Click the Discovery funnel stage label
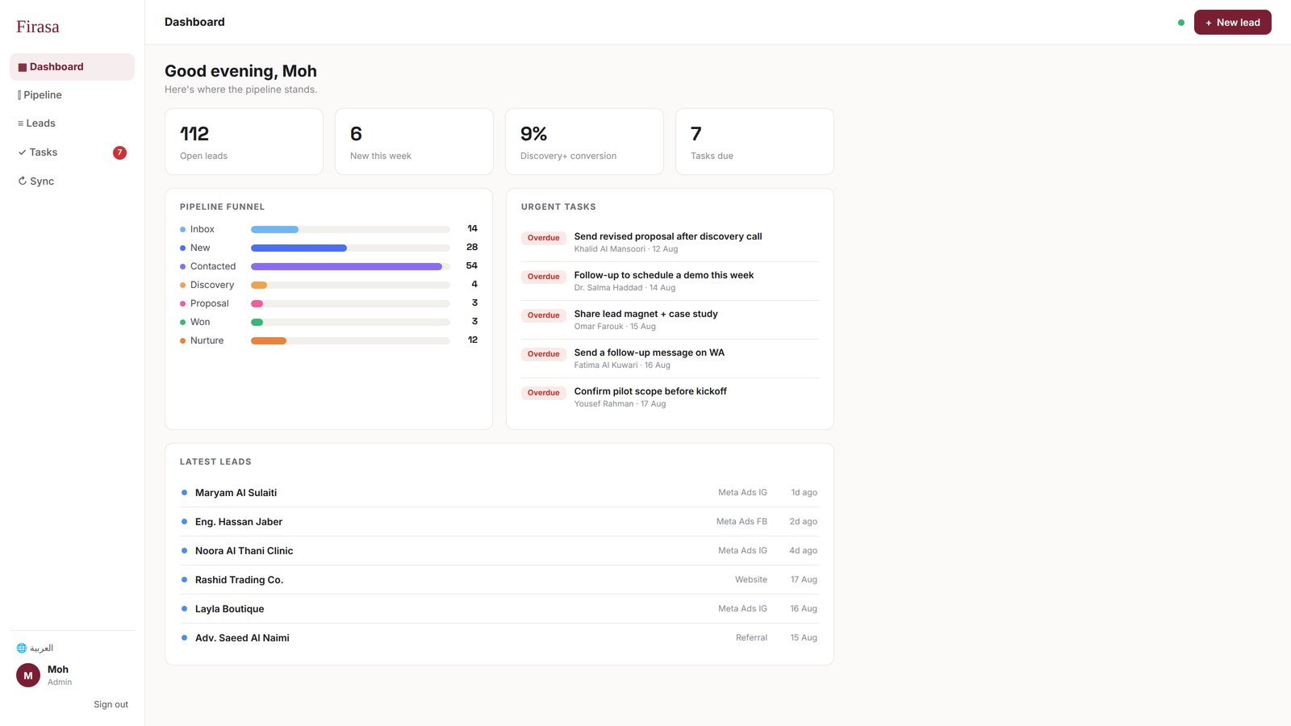The height and width of the screenshot is (726, 1291). click(x=212, y=285)
